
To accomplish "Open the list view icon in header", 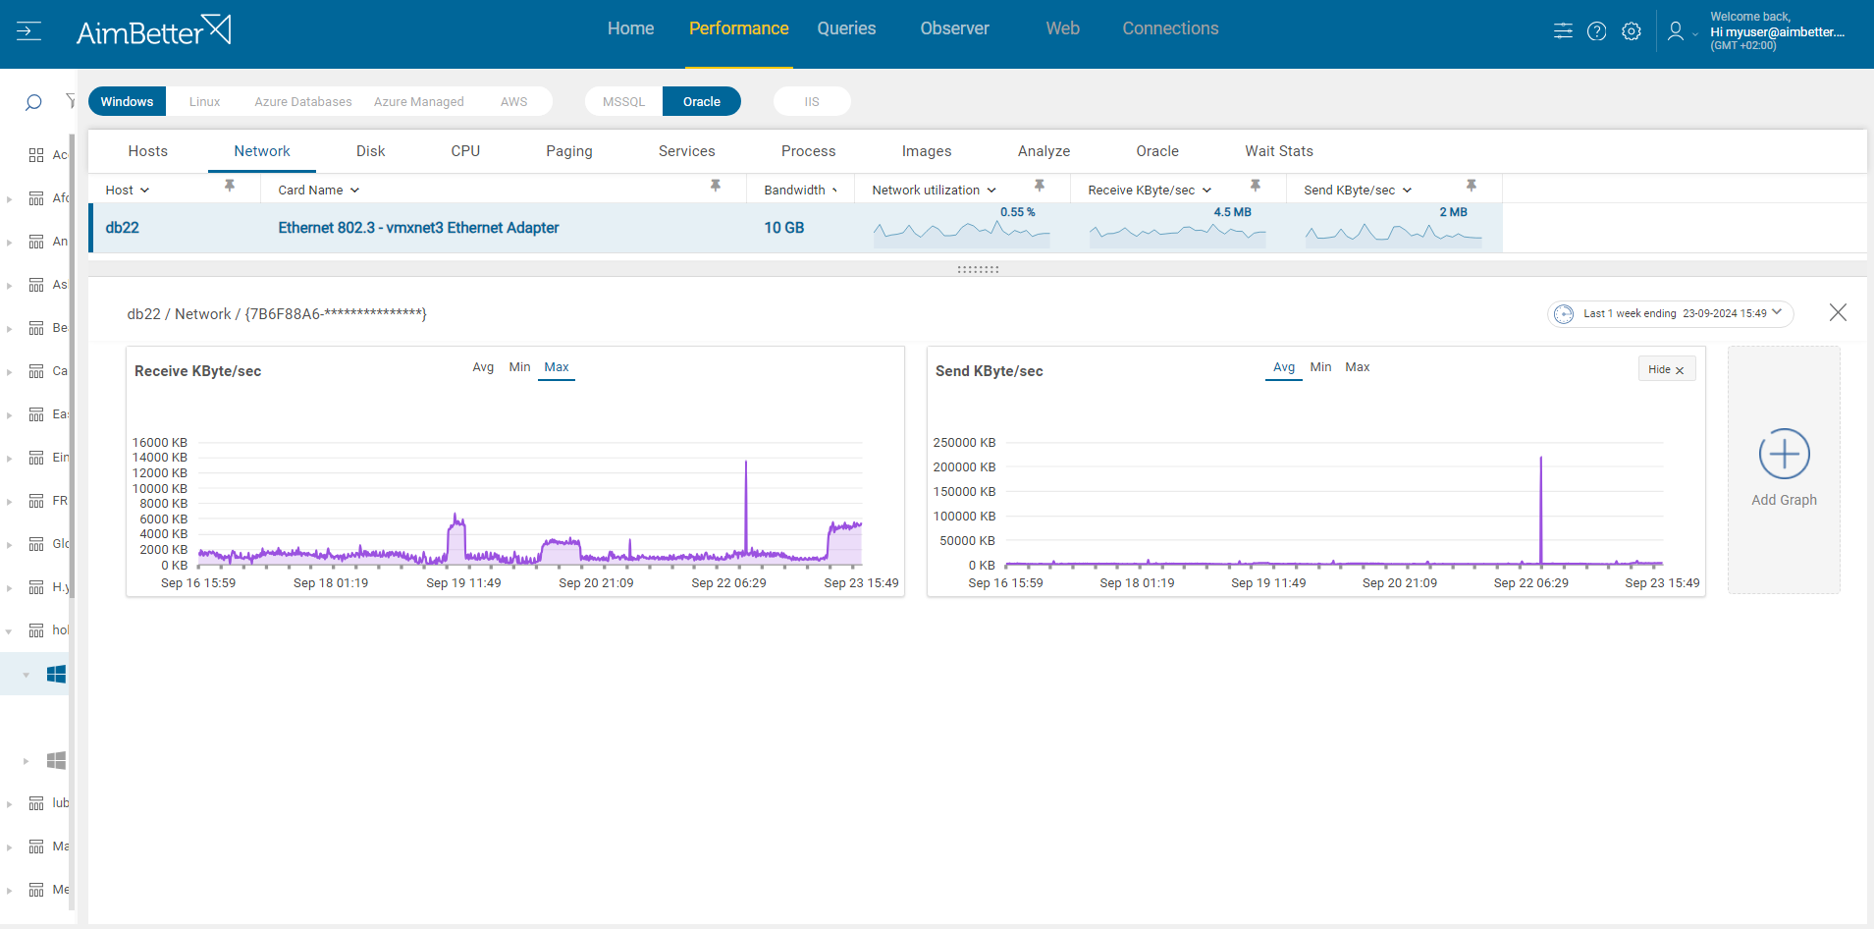I will [x=1563, y=31].
